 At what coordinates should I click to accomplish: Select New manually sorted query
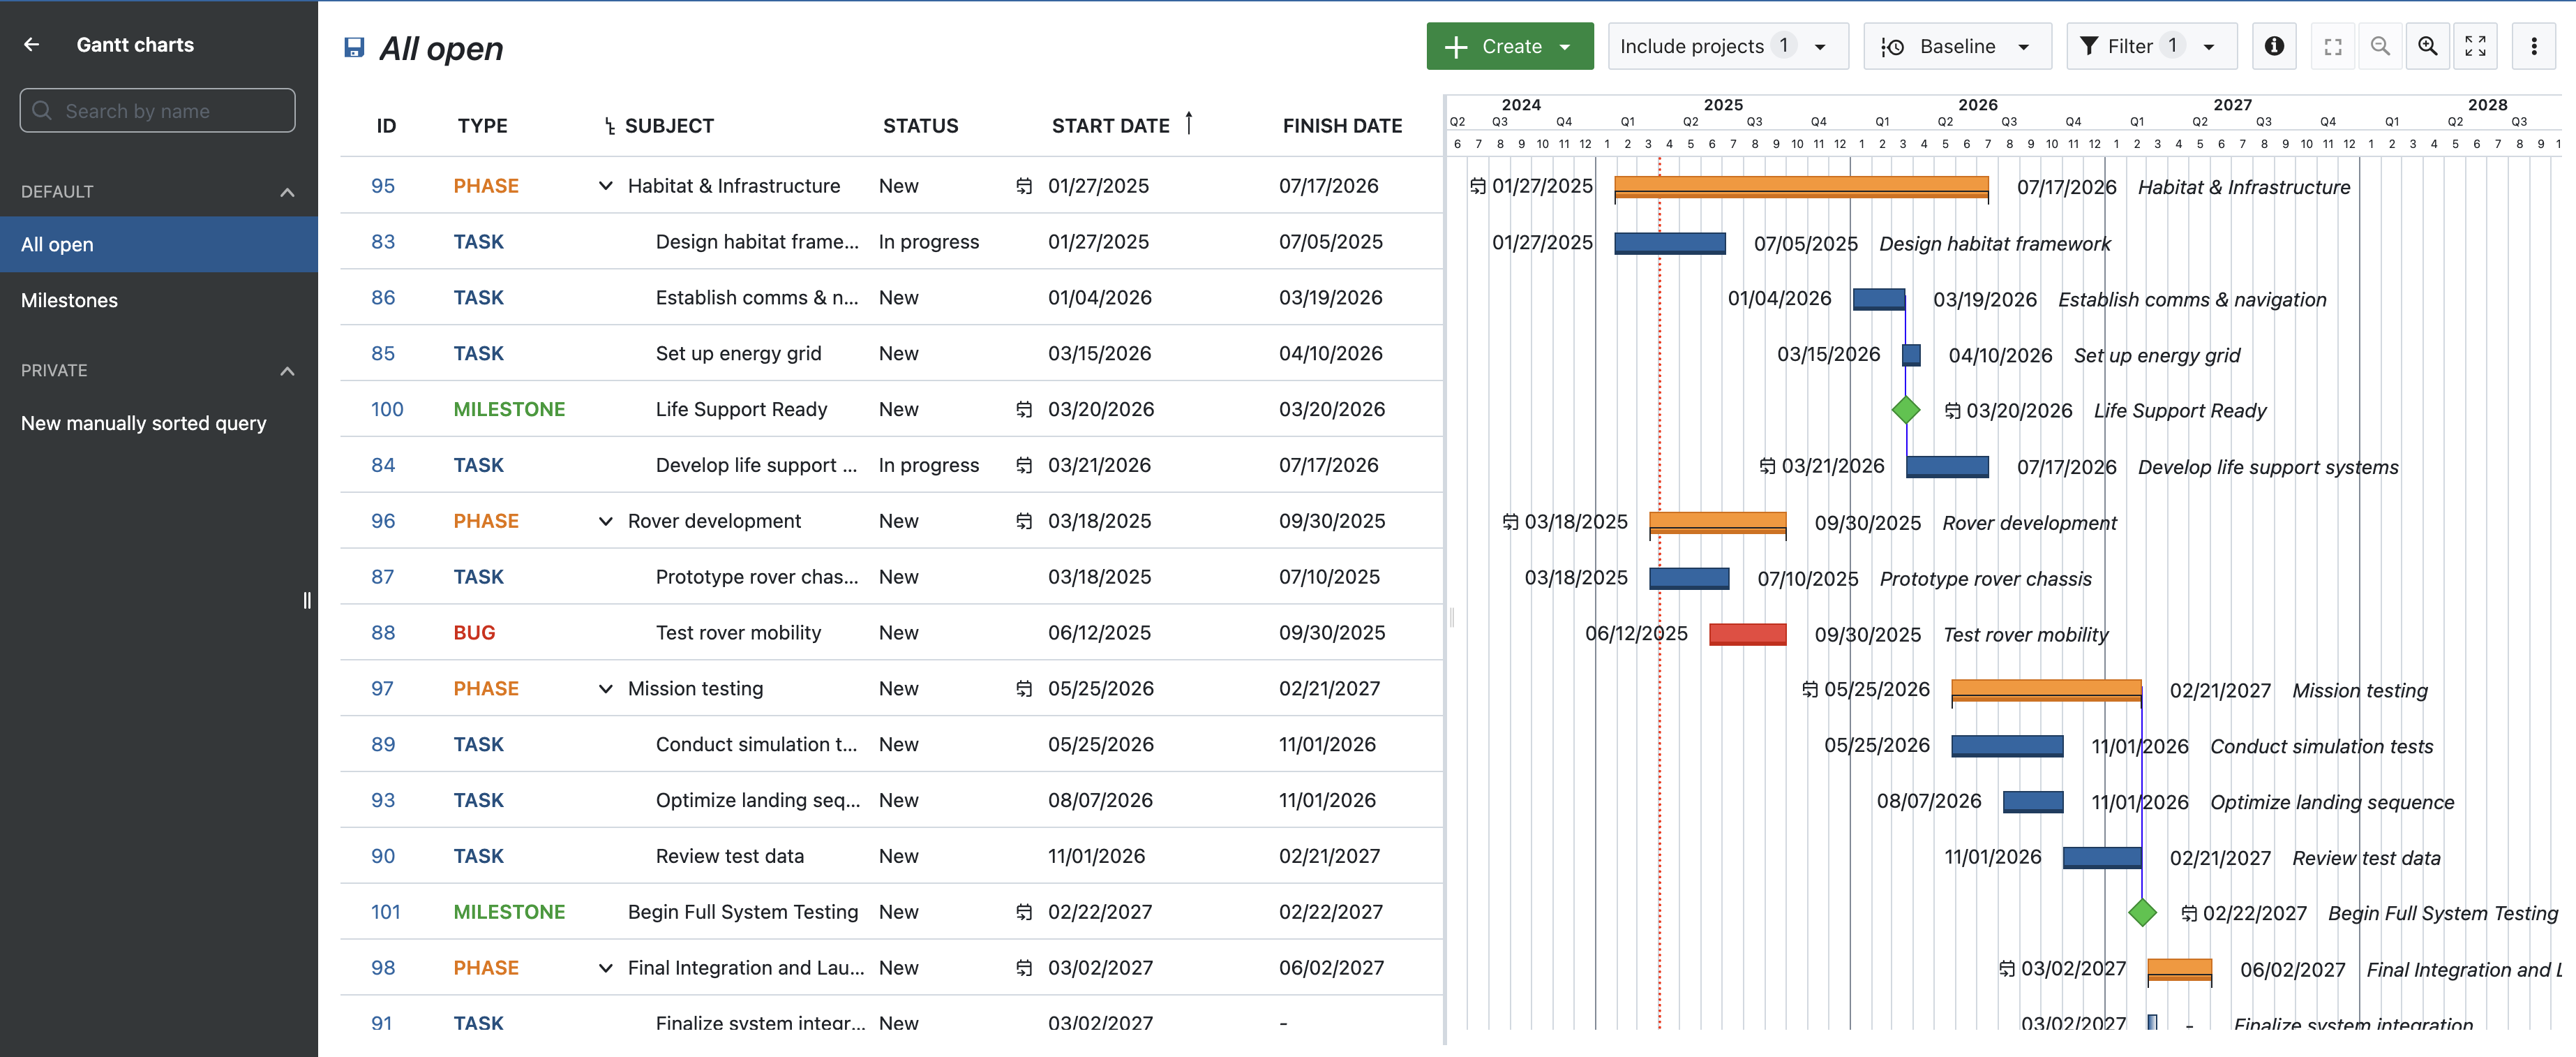pyautogui.click(x=143, y=422)
